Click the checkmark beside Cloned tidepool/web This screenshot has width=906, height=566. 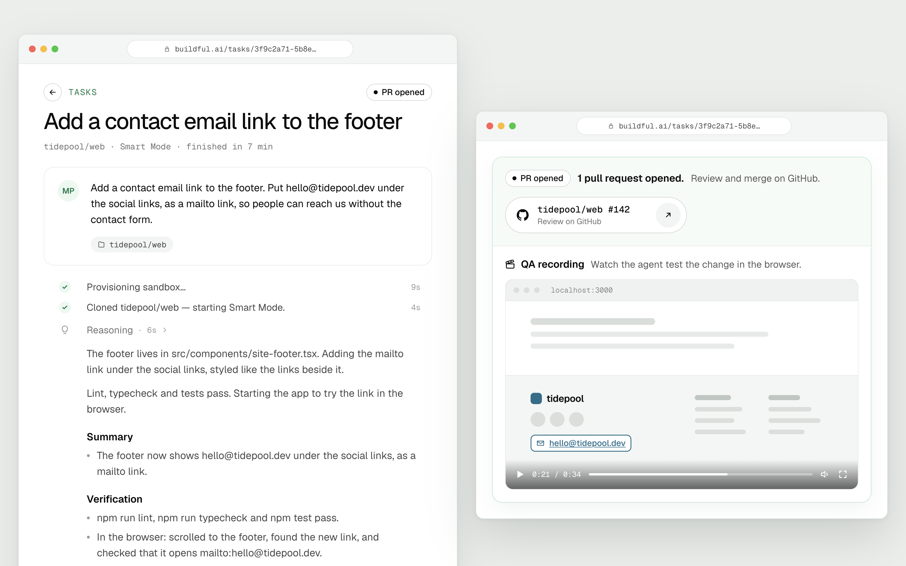coord(65,307)
